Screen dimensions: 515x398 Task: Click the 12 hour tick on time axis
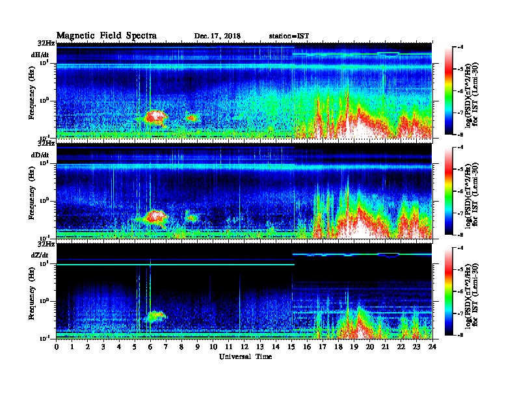[x=244, y=347]
